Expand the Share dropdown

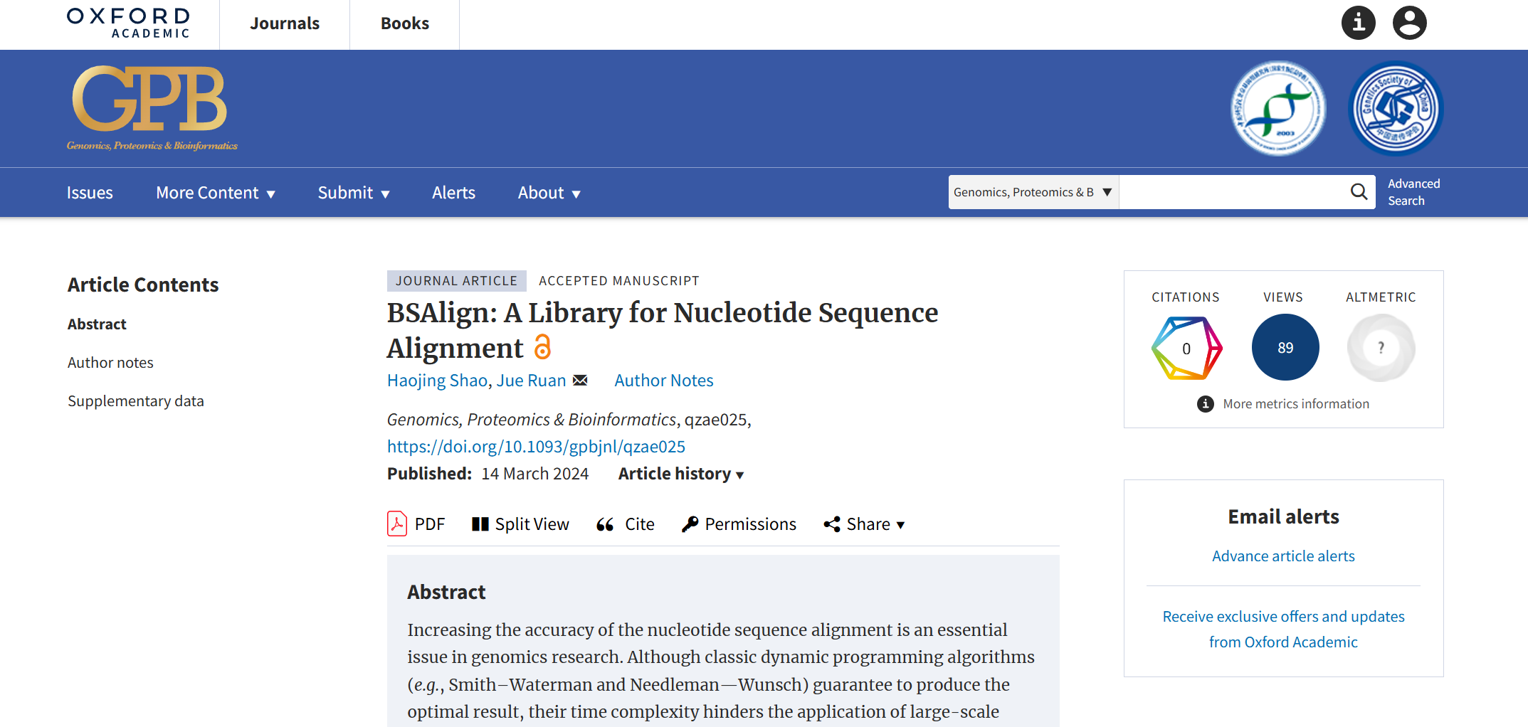point(864,524)
